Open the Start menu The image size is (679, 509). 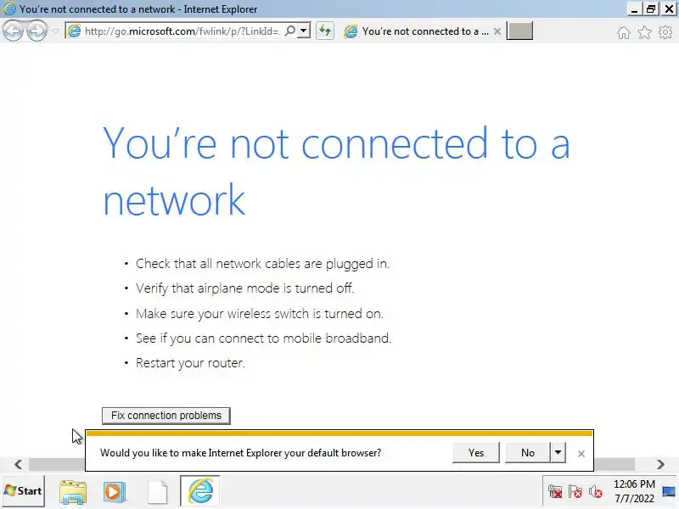pos(24,491)
